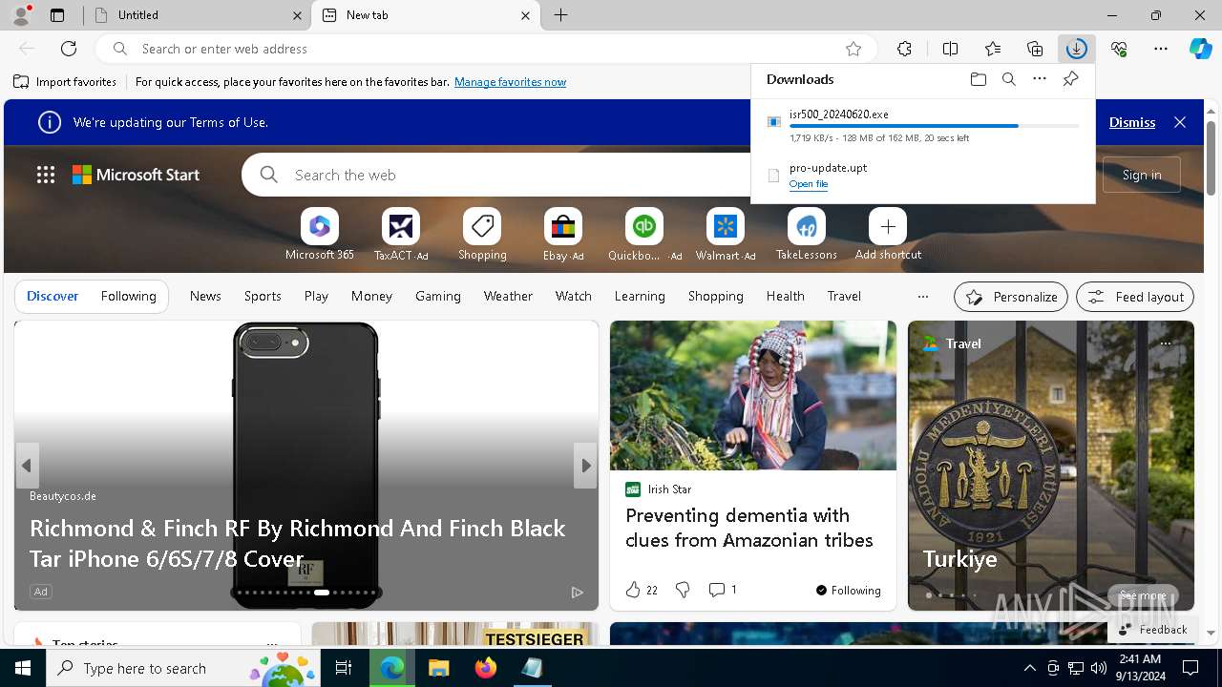This screenshot has height=687, width=1222.
Task: Open the Favorites list icon
Action: [993, 49]
